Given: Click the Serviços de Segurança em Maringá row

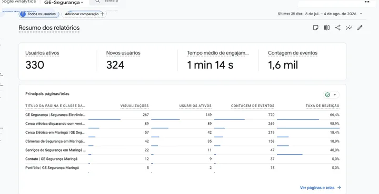Looking at the screenshot, I should pos(182,150).
